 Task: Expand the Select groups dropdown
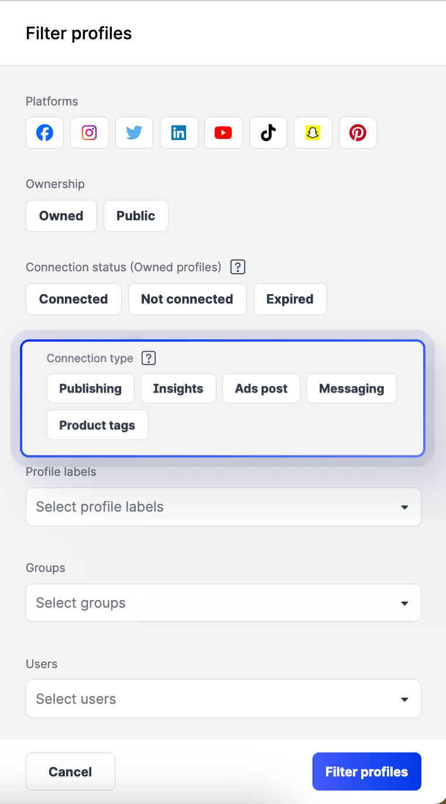223,603
